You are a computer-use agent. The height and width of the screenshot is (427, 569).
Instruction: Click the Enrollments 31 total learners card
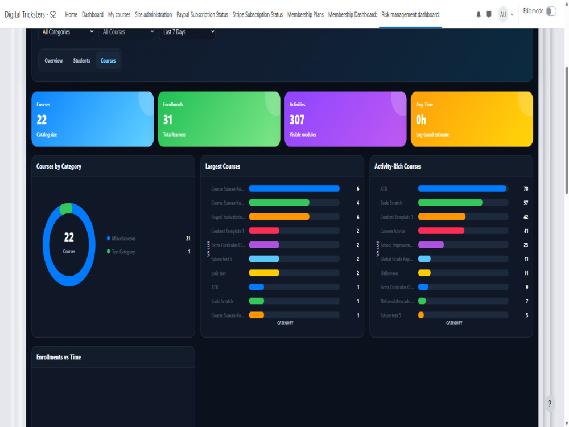tap(219, 119)
